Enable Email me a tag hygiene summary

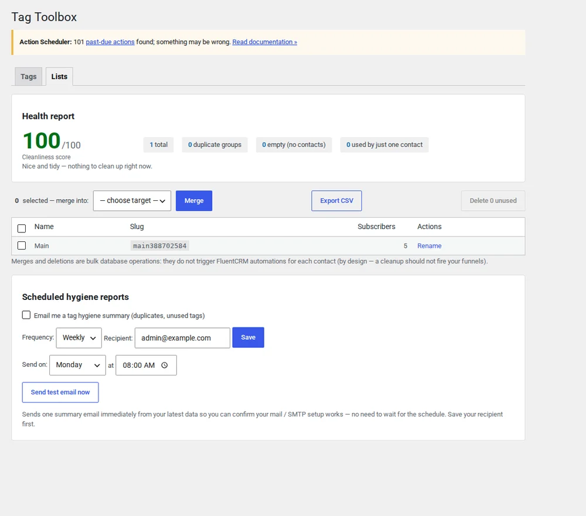pyautogui.click(x=26, y=315)
